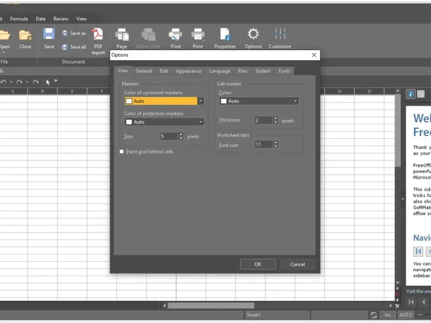431x323 pixels.
Task: Decrease marker Size spinner value
Action: click(181, 138)
